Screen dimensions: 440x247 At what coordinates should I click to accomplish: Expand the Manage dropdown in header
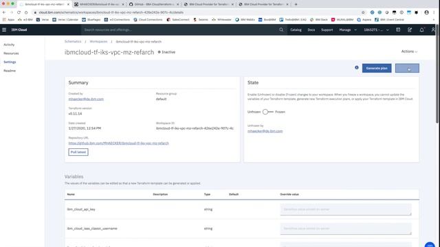coord(348,30)
